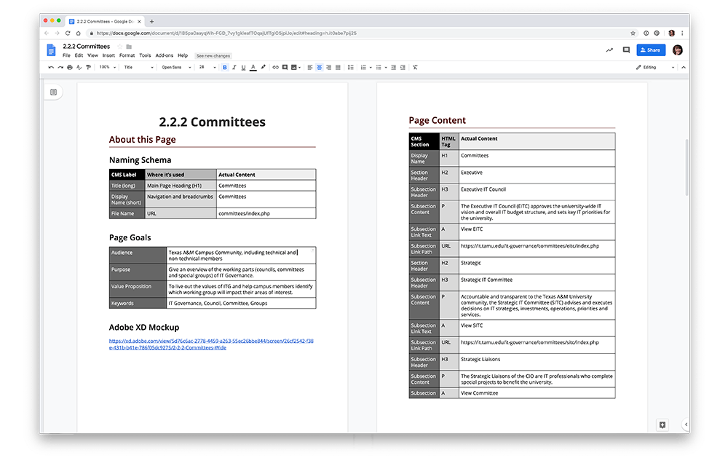The image size is (728, 458).
Task: Toggle underline formatting
Action: pos(243,67)
